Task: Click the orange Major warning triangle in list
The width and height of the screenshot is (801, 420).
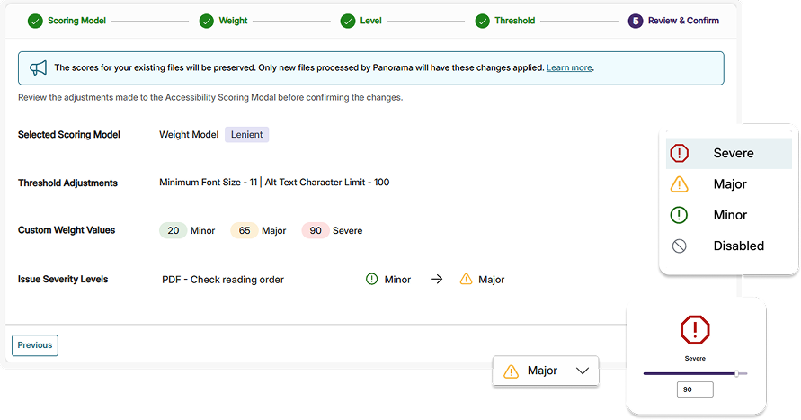Action: click(679, 184)
